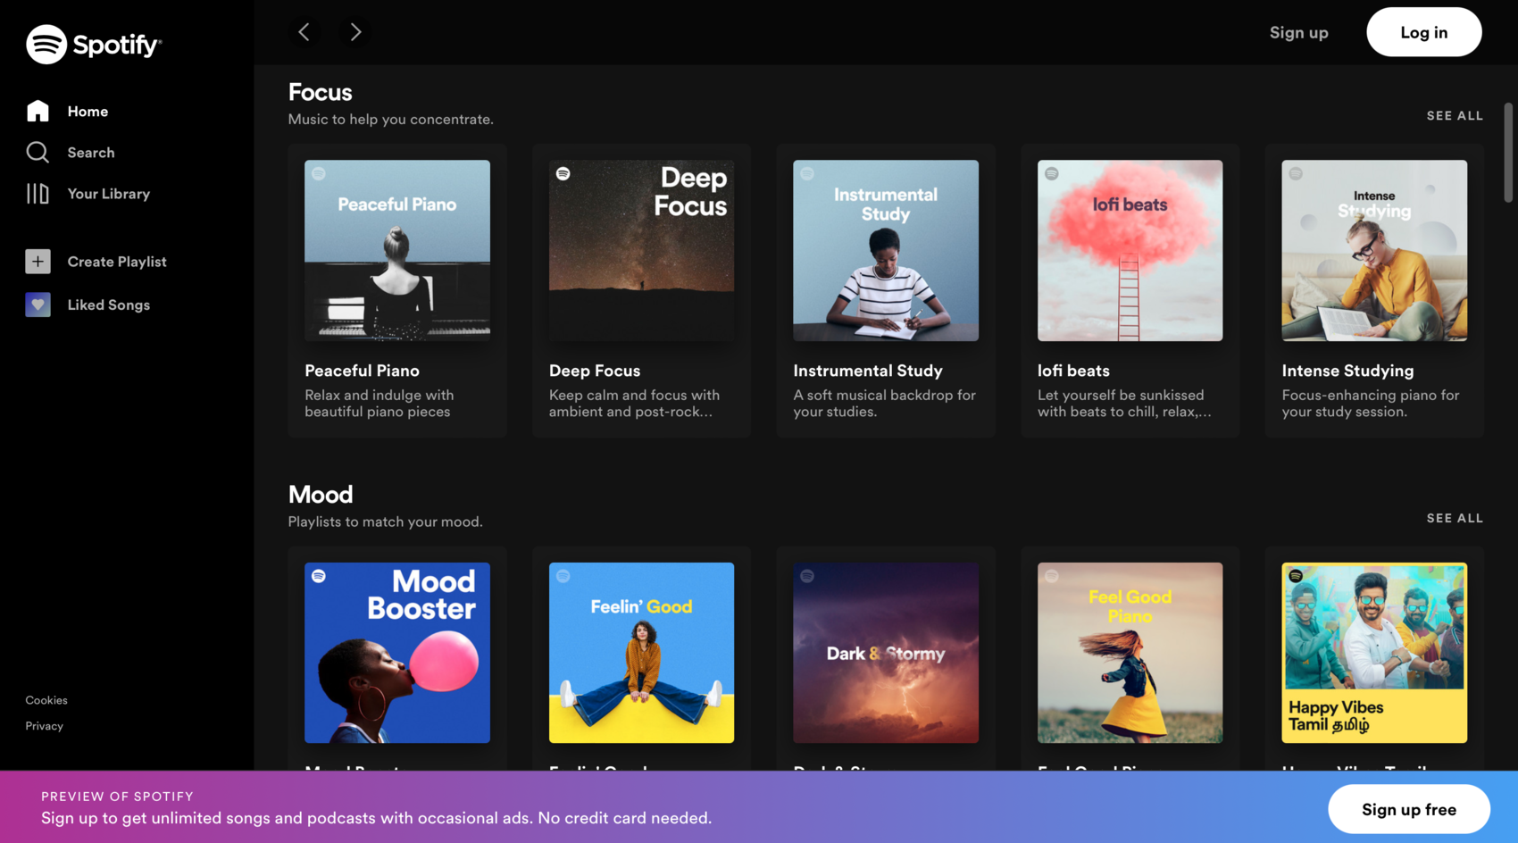The image size is (1518, 843).
Task: Click the Deep Focus title text
Action: coord(595,371)
